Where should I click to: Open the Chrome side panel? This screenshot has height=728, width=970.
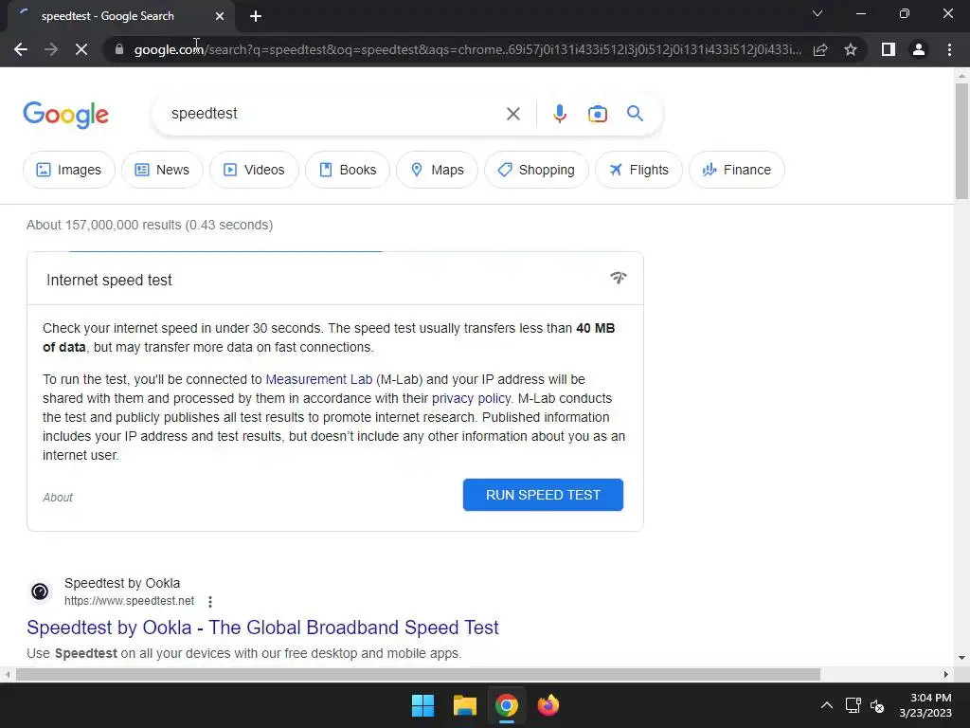(x=889, y=49)
